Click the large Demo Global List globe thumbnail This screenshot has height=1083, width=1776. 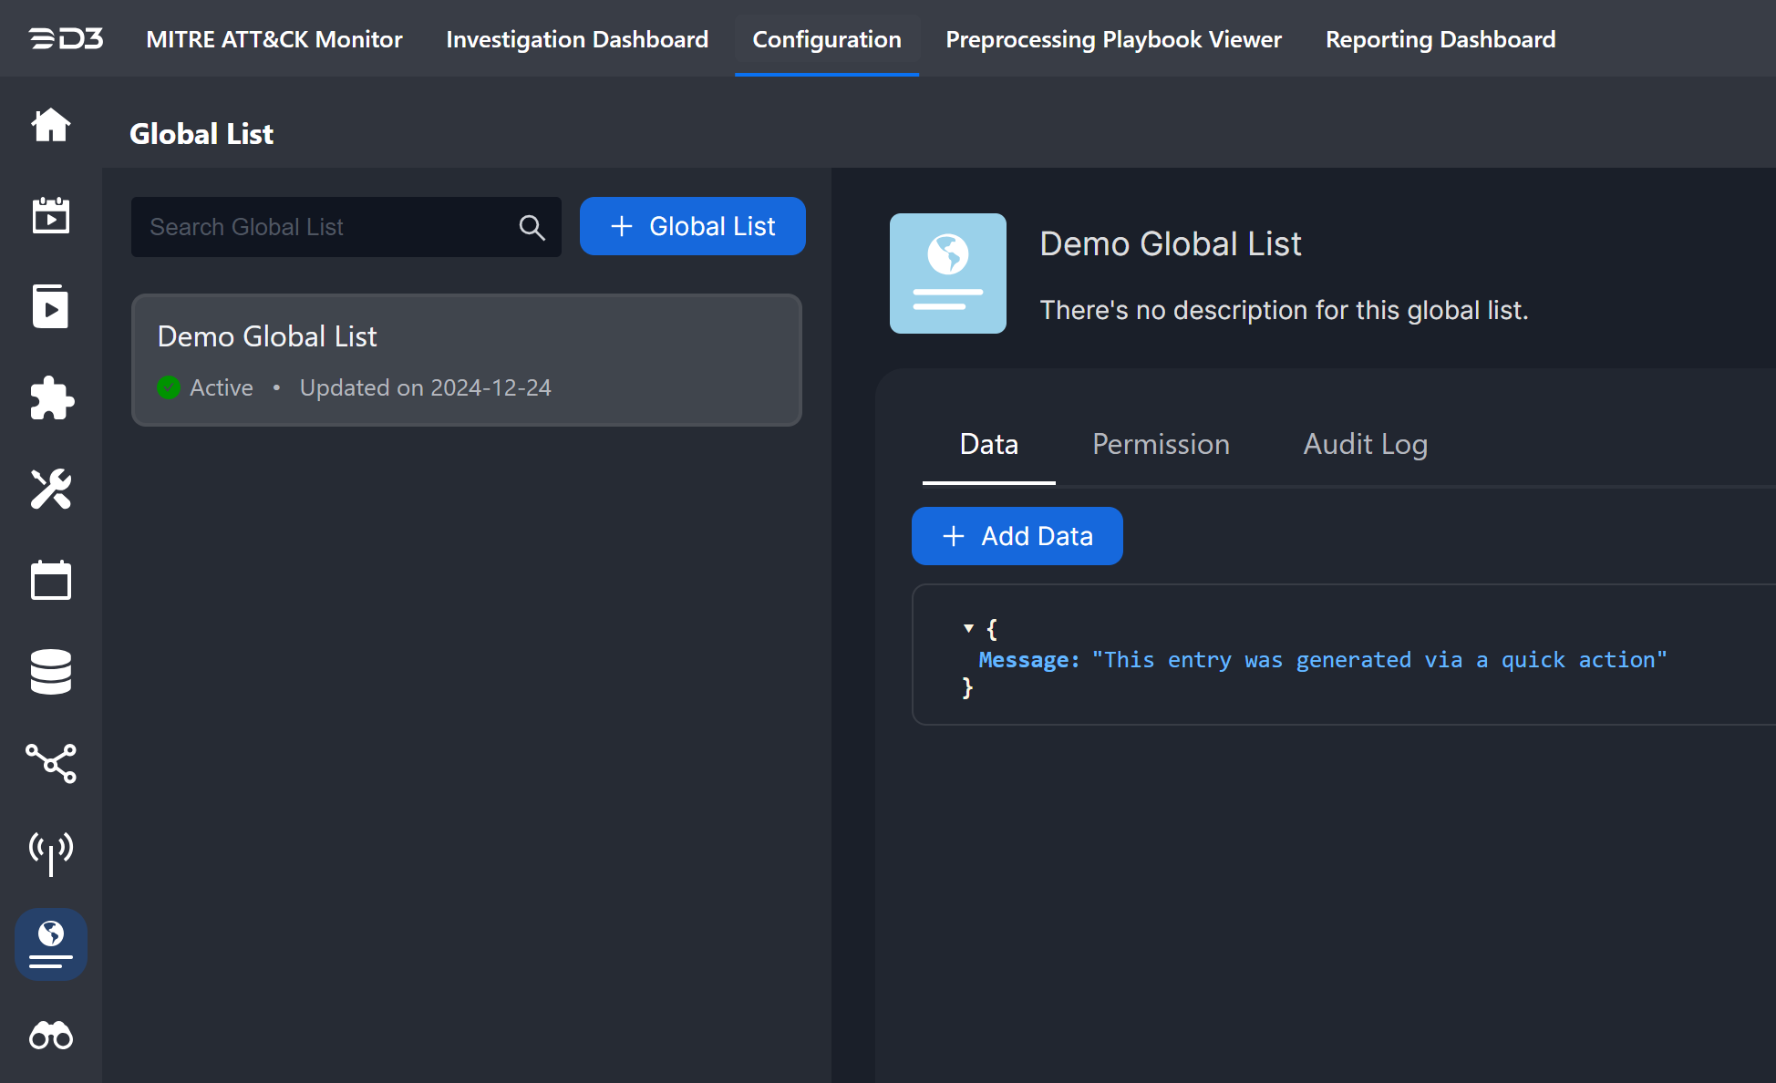(948, 273)
